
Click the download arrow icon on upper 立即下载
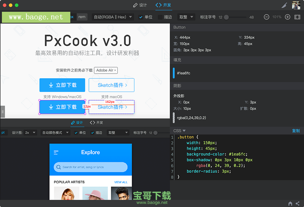click(51, 85)
